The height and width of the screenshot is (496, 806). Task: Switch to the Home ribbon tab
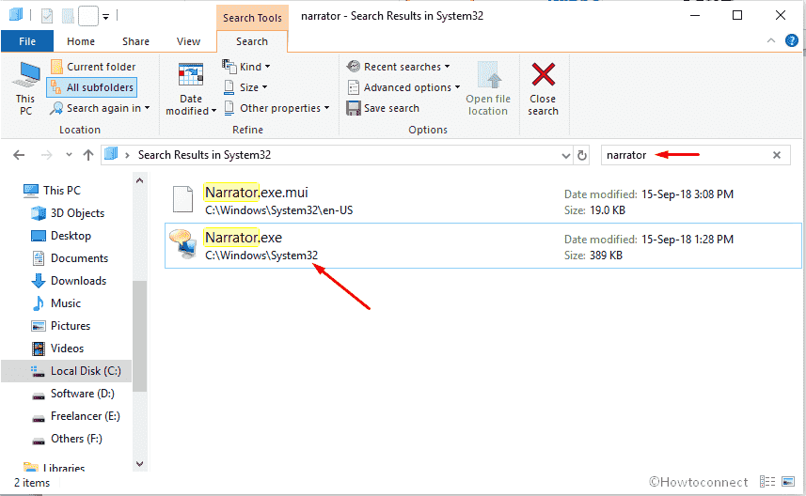click(x=81, y=41)
